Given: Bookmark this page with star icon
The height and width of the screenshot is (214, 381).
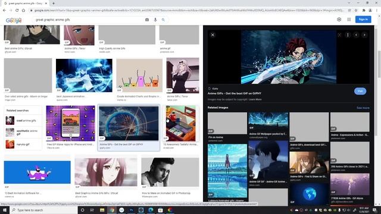Looking at the screenshot, I should click(356, 11).
